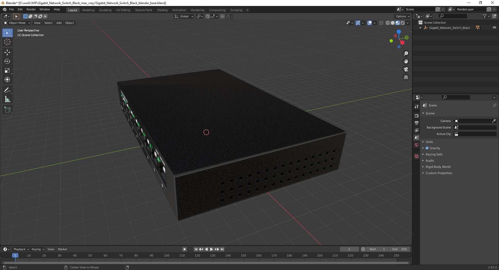Toggle auto keying record button
499x270 pixels.
(x=185, y=249)
